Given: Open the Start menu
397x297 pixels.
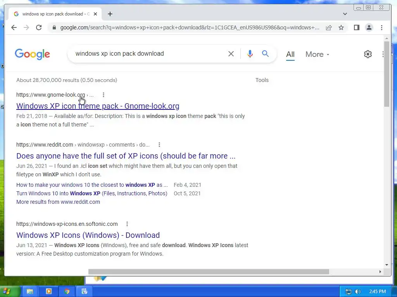Looking at the screenshot, I should click(x=9, y=292).
